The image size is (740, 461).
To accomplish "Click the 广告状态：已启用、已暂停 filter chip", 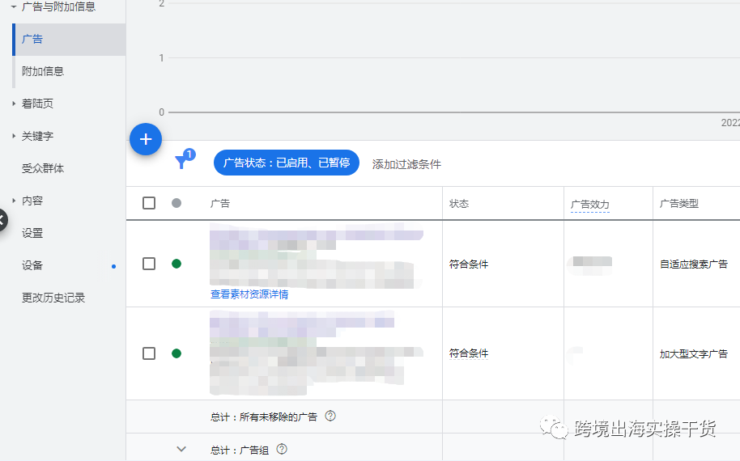I will point(287,163).
